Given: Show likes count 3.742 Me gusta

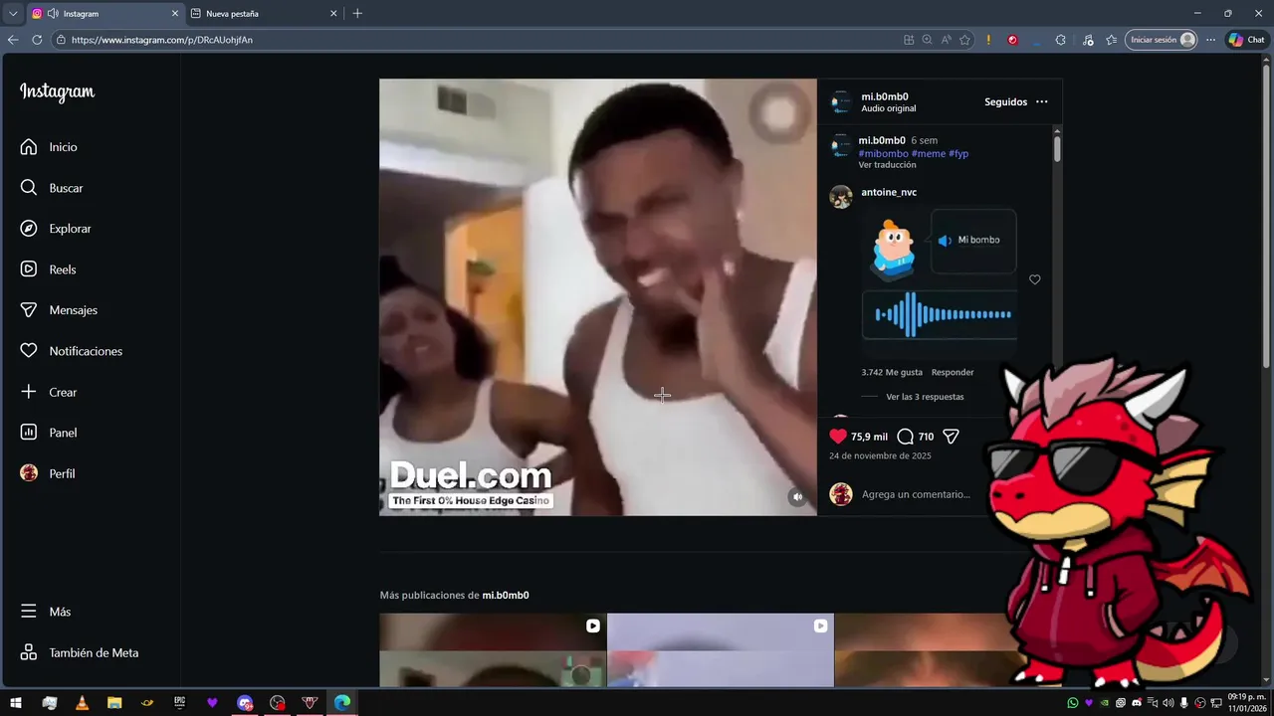Looking at the screenshot, I should [892, 372].
